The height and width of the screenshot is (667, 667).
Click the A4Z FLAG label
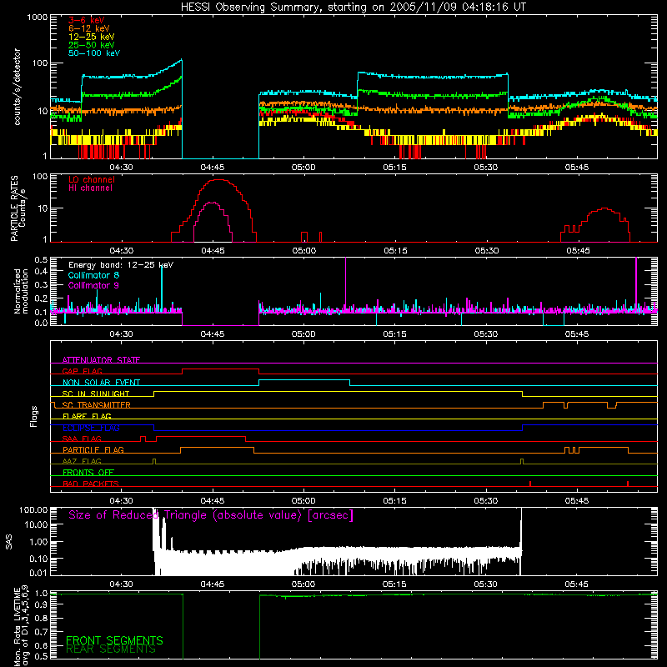[x=82, y=461]
